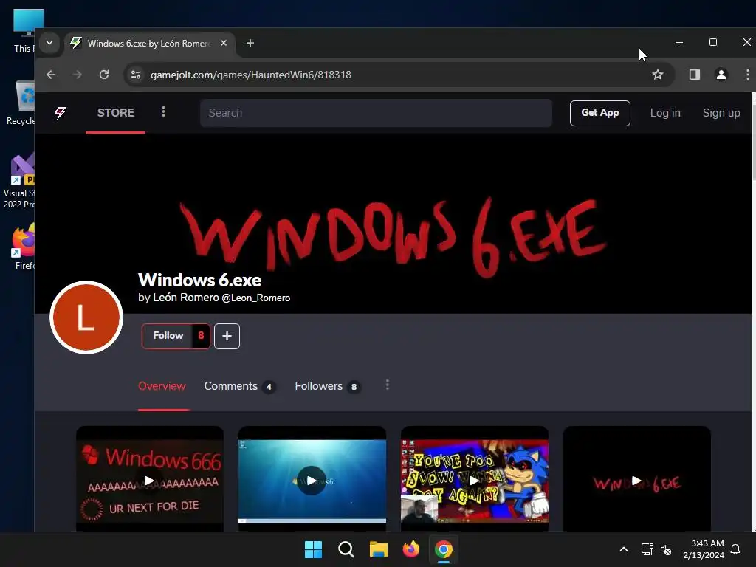This screenshot has height=567, width=756.
Task: Select the Recycle Bin desktop icon
Action: (20, 102)
